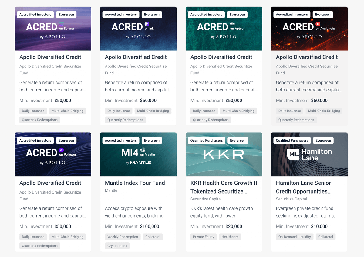Select the Crypto Index tag
Screen dimensions: 364x257
click(117, 245)
